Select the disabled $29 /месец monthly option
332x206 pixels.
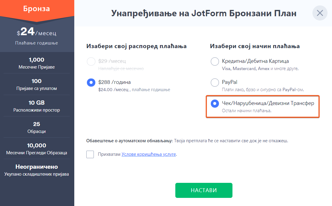[x=91, y=61]
